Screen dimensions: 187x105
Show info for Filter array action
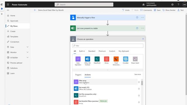click(x=139, y=82)
